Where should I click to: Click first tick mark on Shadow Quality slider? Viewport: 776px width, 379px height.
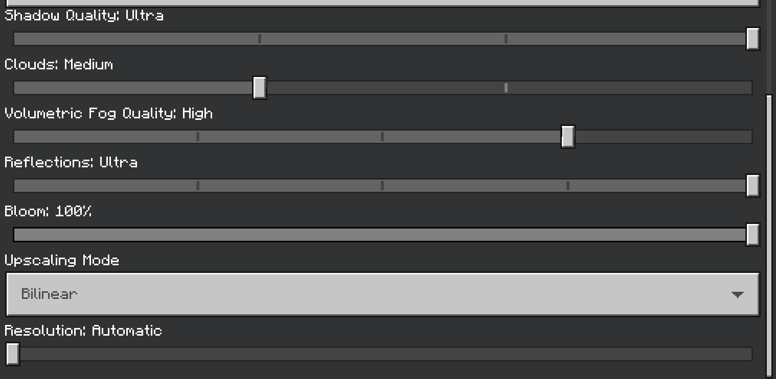(260, 39)
